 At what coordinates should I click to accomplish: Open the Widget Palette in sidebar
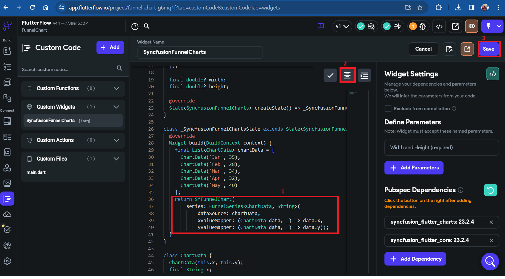7,51
